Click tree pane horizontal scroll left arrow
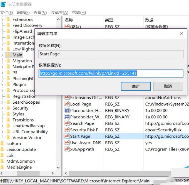Image resolution: width=189 pixels, height=185 pixels. pos(2,173)
